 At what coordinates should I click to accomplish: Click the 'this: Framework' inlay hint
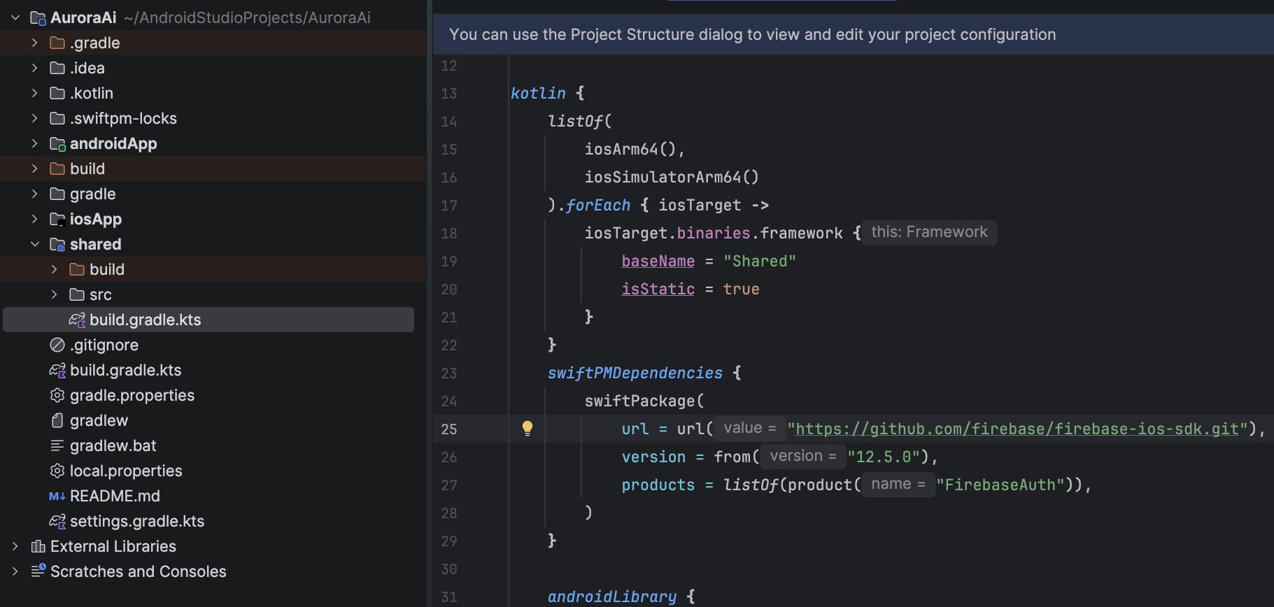929,232
